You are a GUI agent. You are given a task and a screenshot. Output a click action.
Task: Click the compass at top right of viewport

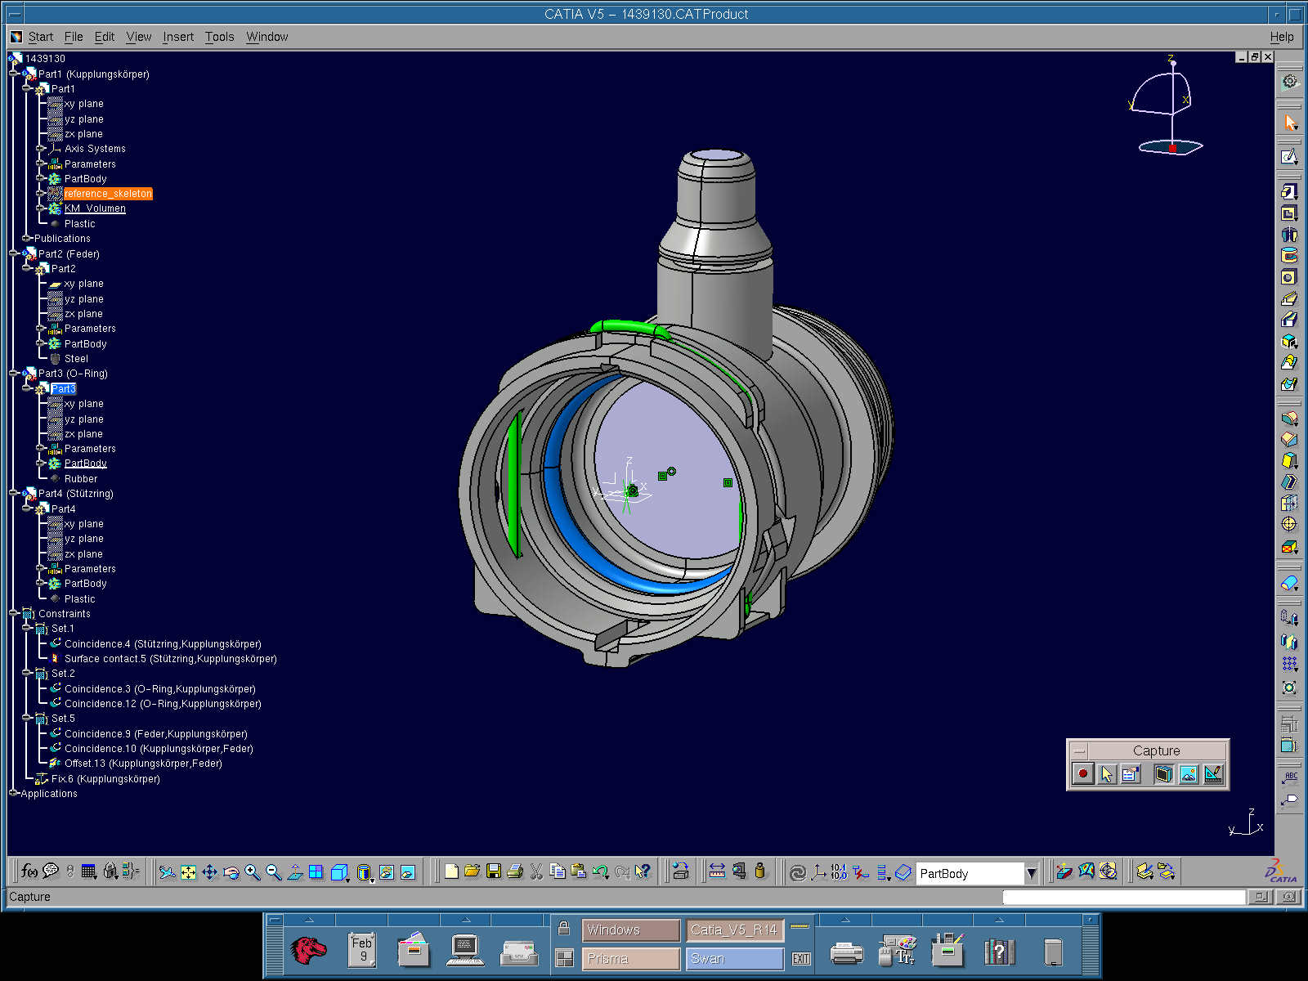1167,105
